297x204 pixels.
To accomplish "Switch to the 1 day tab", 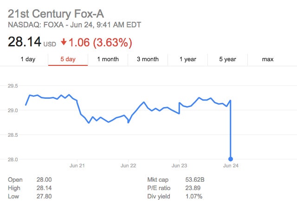I will 28,59.
